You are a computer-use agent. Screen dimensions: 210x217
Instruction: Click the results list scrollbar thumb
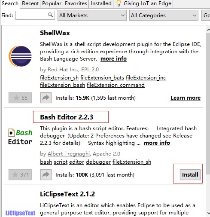click(x=208, y=104)
